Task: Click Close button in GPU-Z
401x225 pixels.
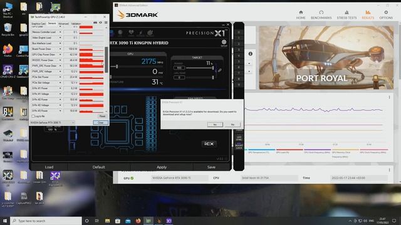Action: click(100, 122)
